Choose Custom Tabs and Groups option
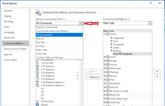 point(59,58)
